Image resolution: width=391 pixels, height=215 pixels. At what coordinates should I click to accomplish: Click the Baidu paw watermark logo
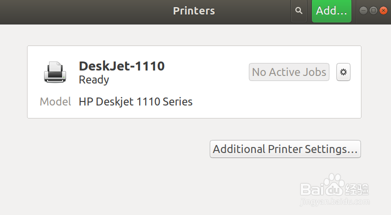[334, 185]
